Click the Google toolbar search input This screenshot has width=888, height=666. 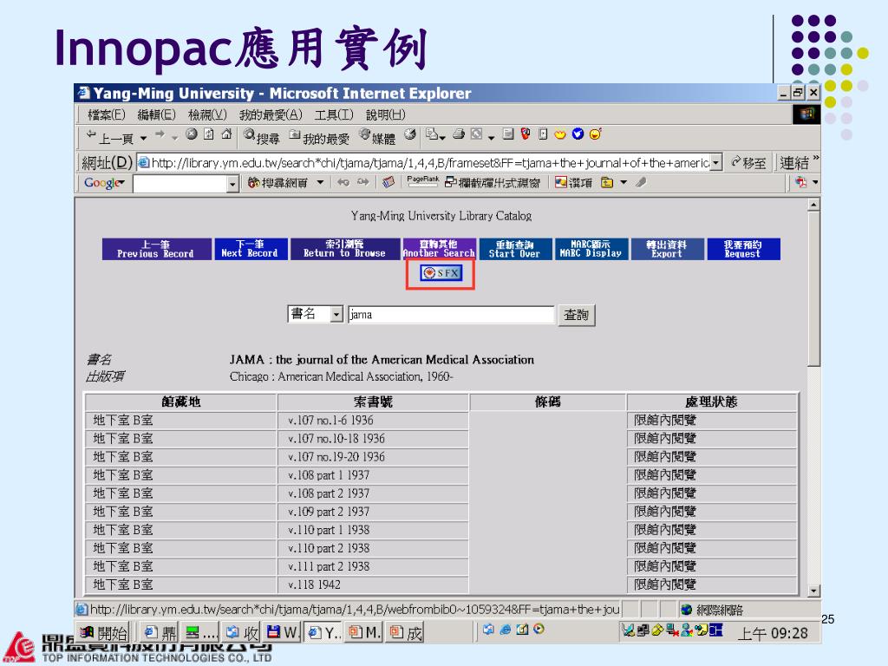tap(180, 184)
